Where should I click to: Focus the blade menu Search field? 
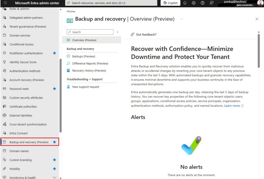(90, 32)
